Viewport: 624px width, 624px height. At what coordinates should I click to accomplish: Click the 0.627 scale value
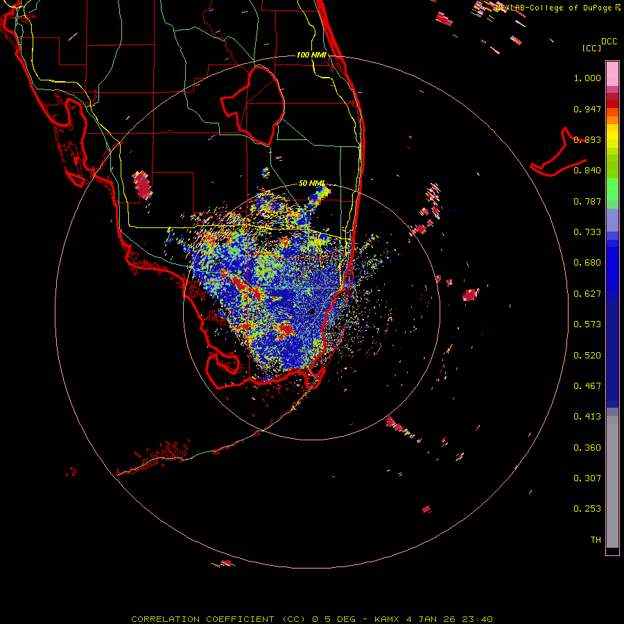[x=587, y=294]
